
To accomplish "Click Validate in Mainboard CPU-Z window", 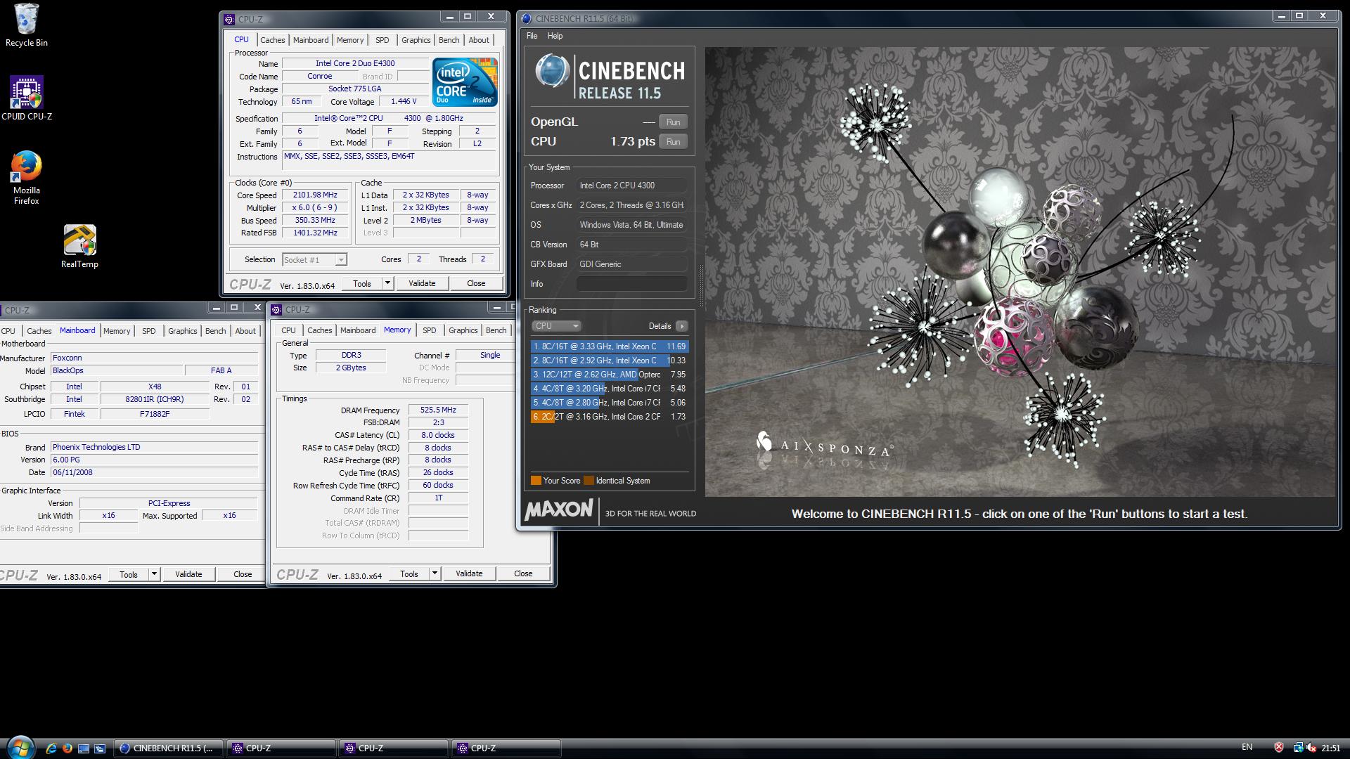I will pos(188,574).
